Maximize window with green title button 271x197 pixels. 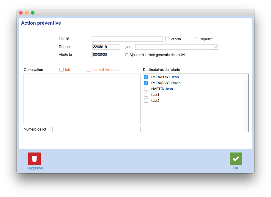[x=33, y=13]
